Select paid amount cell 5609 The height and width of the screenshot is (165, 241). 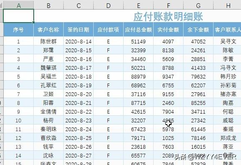[168, 59]
